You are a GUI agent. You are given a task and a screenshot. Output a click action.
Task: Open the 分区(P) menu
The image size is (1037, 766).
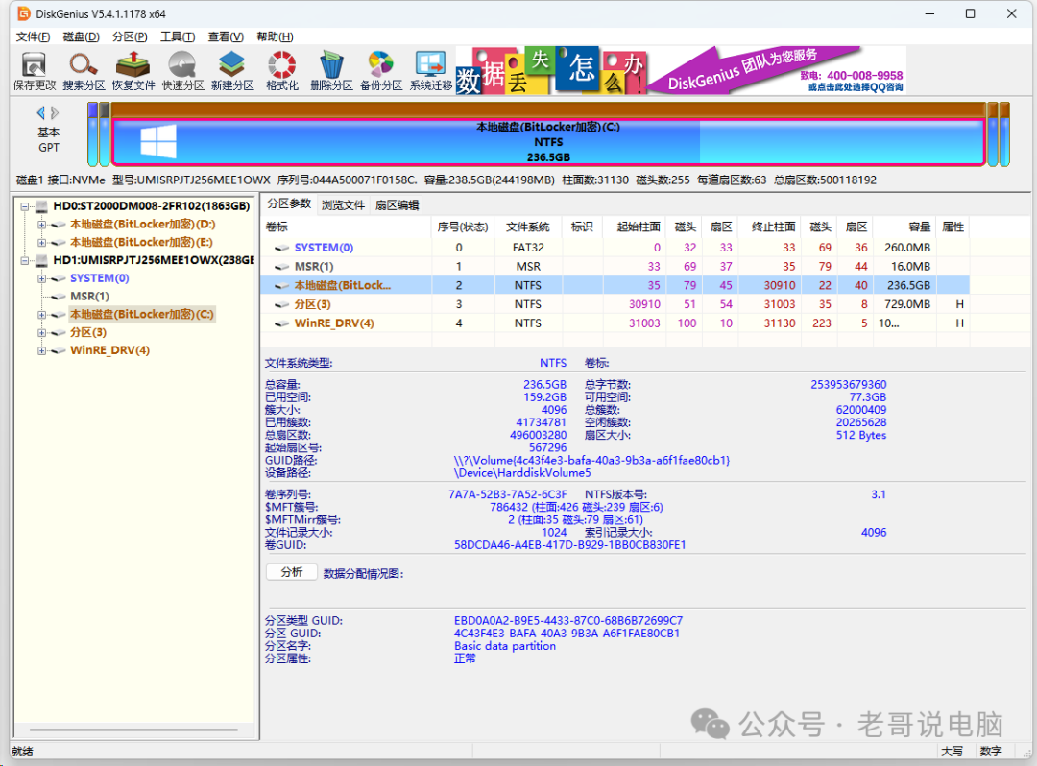pos(130,37)
